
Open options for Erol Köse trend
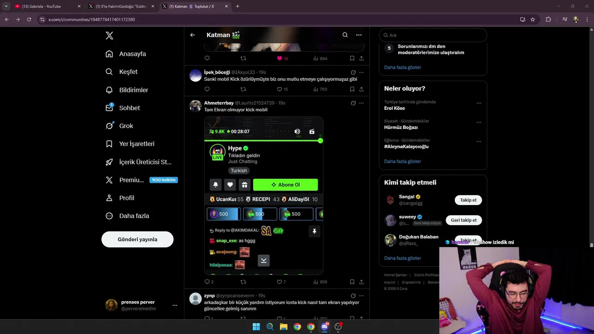click(479, 103)
